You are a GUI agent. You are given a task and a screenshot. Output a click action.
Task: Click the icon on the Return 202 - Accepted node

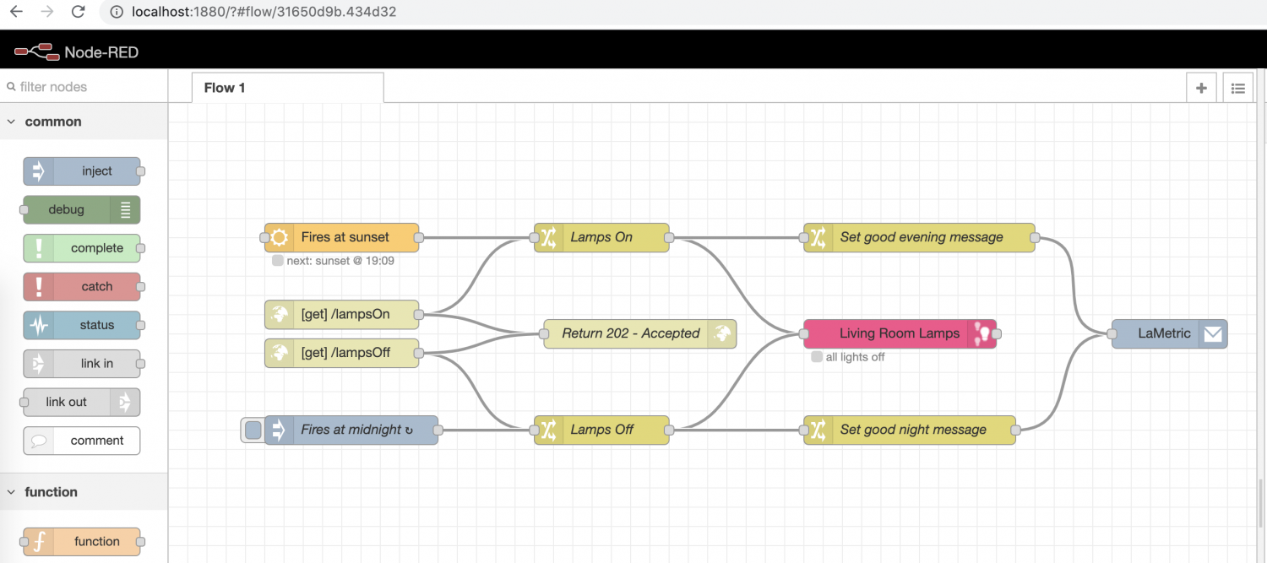click(x=722, y=333)
